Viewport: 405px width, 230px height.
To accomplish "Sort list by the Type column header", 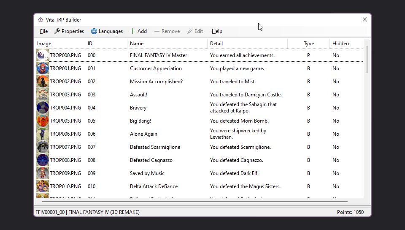I will [x=308, y=44].
